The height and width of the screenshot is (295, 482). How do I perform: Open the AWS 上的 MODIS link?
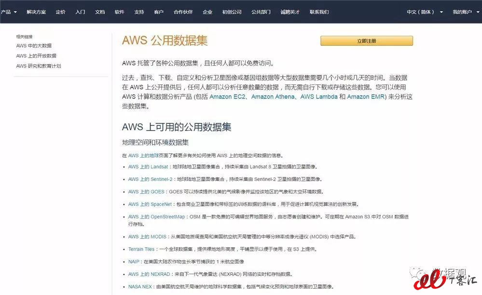pyautogui.click(x=147, y=237)
